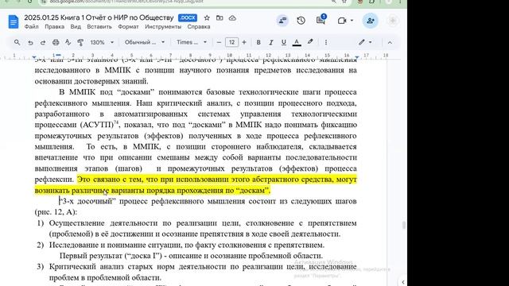Toggle italic formatting
509x286 pixels.
coord(270,42)
